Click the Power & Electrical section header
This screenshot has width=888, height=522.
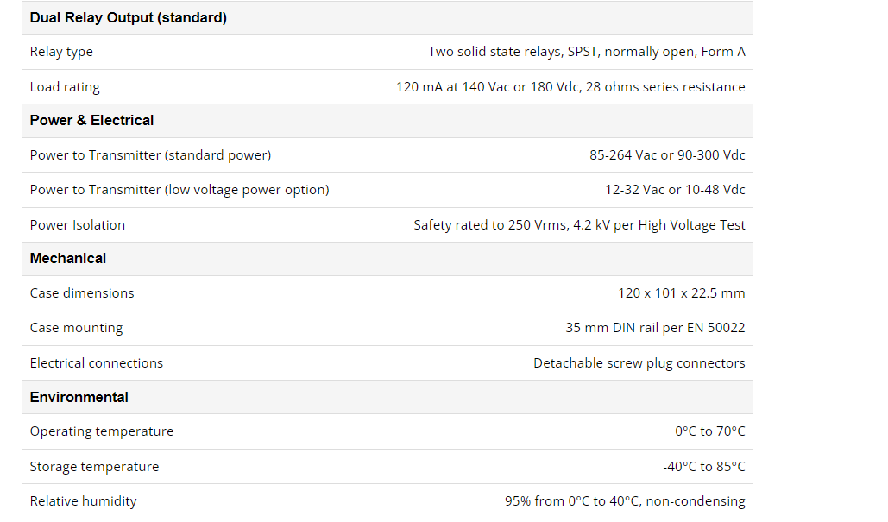point(91,121)
